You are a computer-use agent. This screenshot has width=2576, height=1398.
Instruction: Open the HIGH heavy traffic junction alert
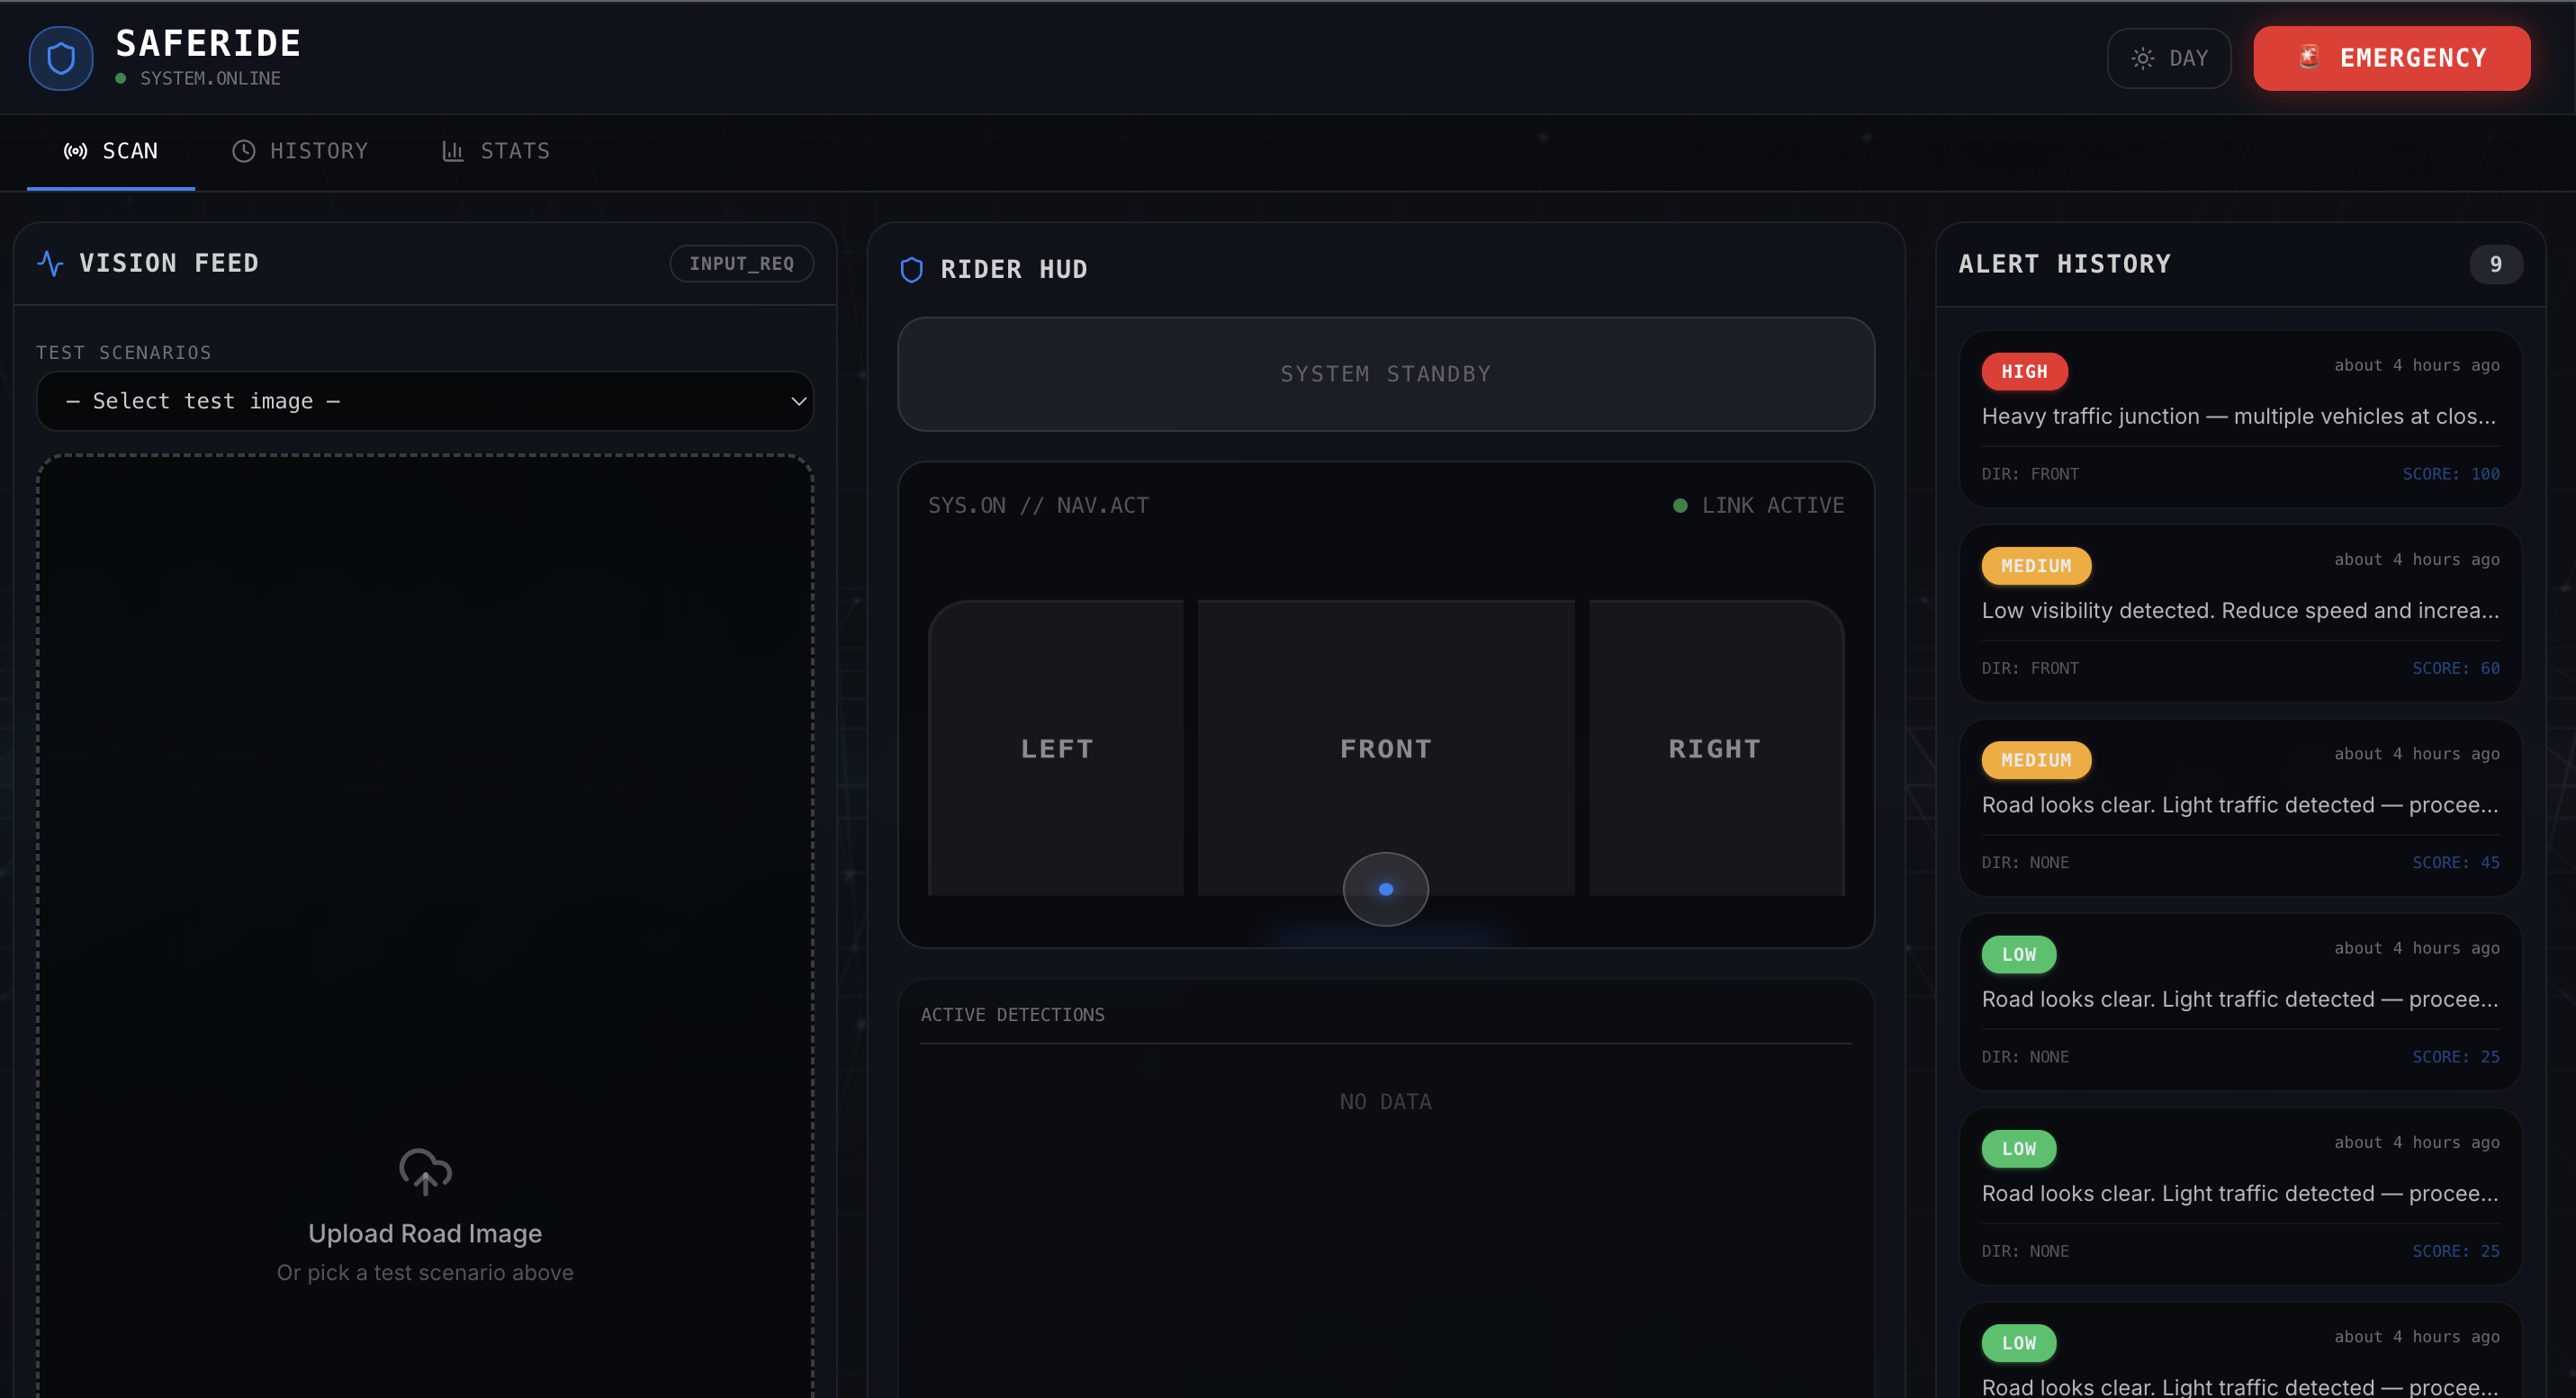pyautogui.click(x=2239, y=418)
